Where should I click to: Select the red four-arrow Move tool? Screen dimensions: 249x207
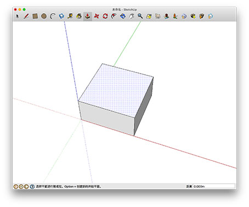pos(97,16)
